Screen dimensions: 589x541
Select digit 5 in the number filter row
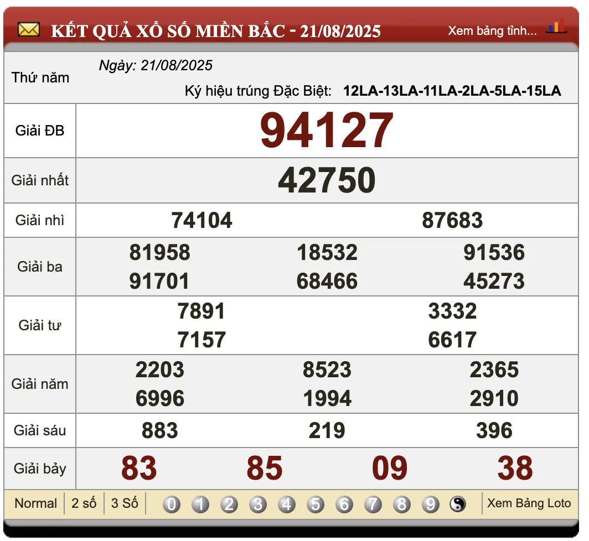[316, 503]
